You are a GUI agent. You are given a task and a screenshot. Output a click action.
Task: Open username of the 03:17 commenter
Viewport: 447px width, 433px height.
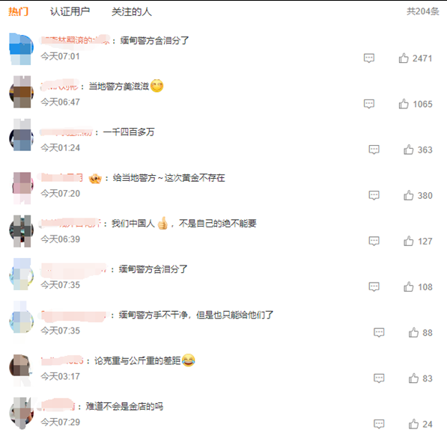pyautogui.click(x=62, y=360)
